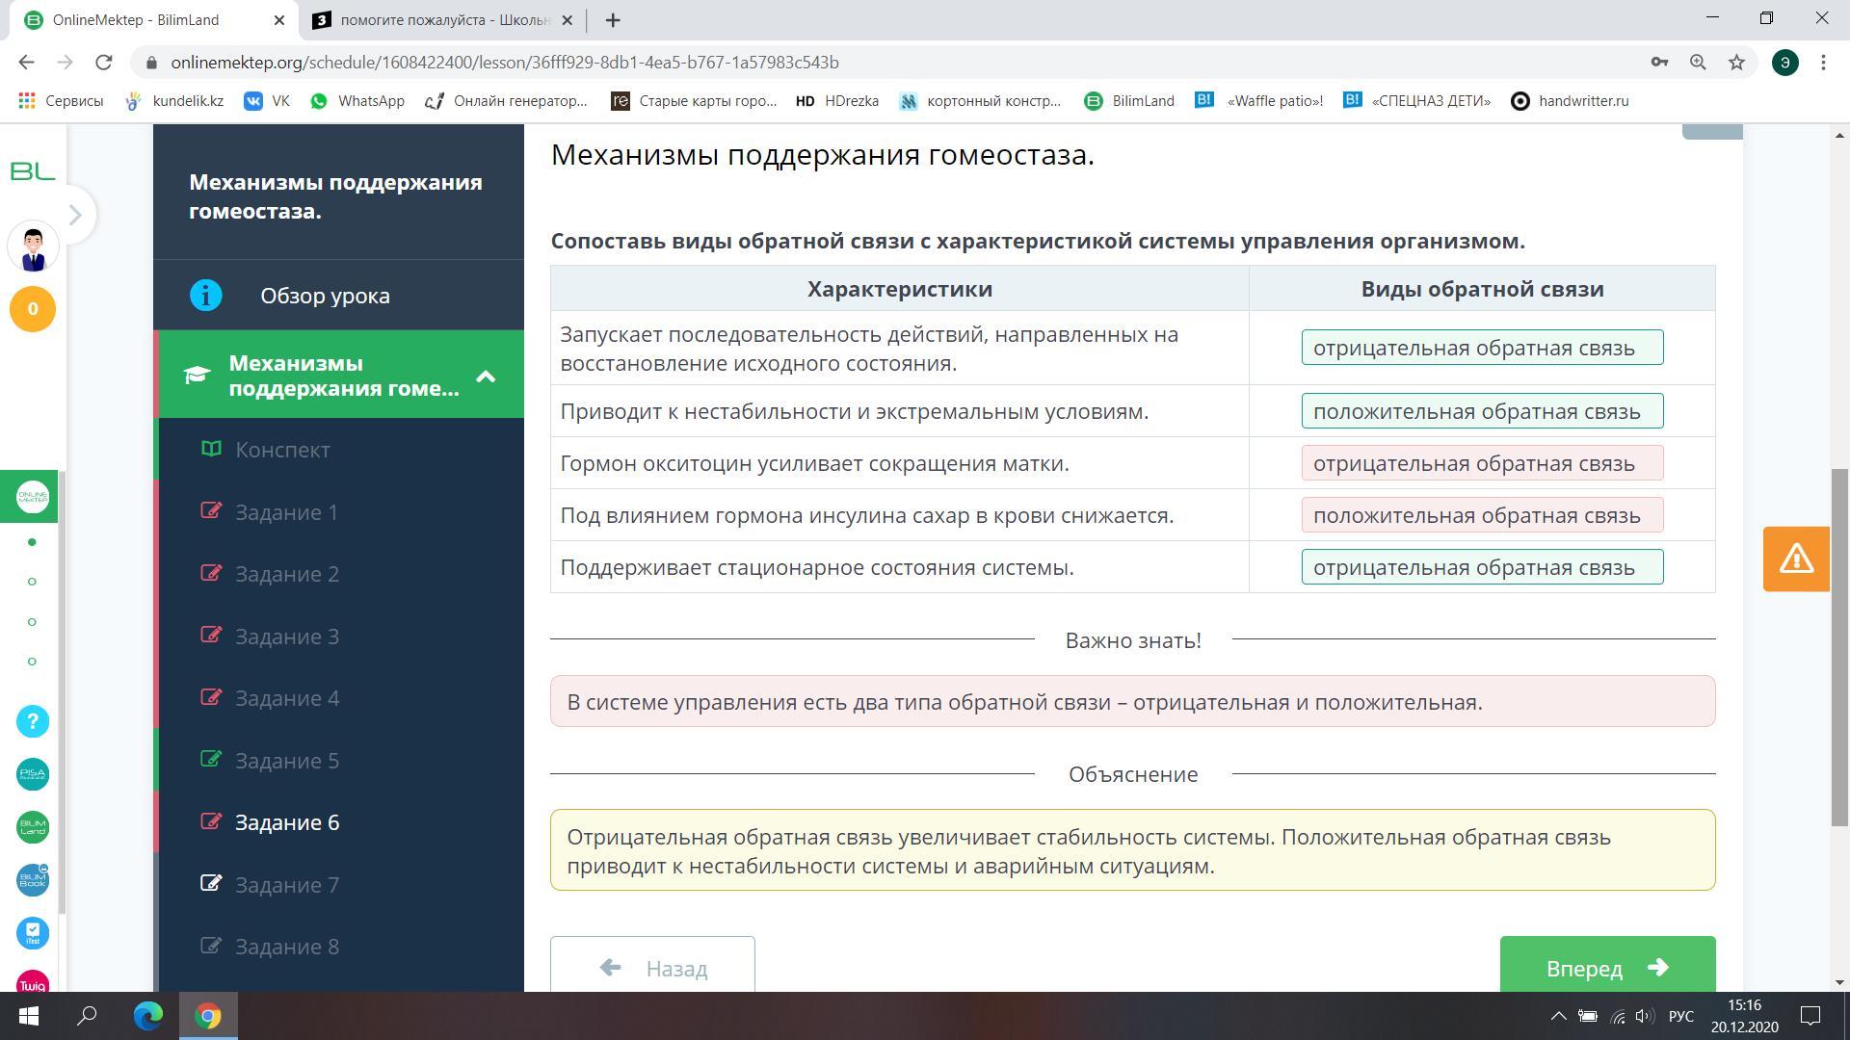The image size is (1850, 1040).
Task: Open PISA sidebar icon
Action: click(33, 774)
